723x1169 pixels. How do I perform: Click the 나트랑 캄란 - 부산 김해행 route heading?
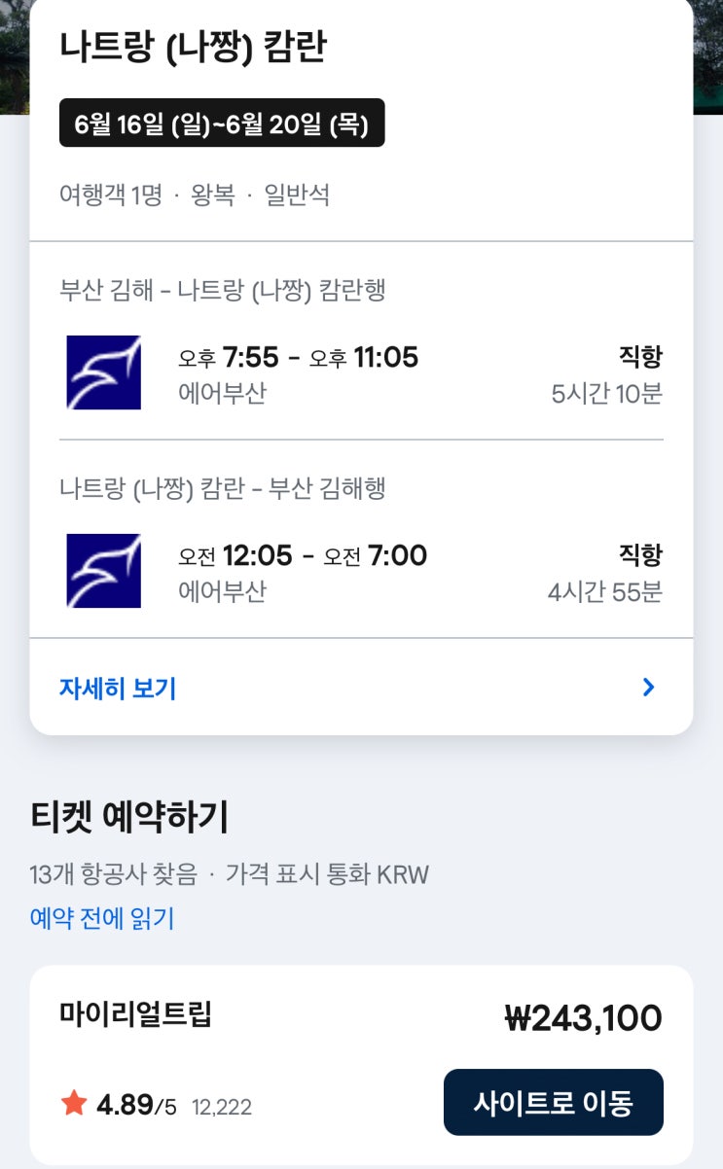tap(223, 488)
